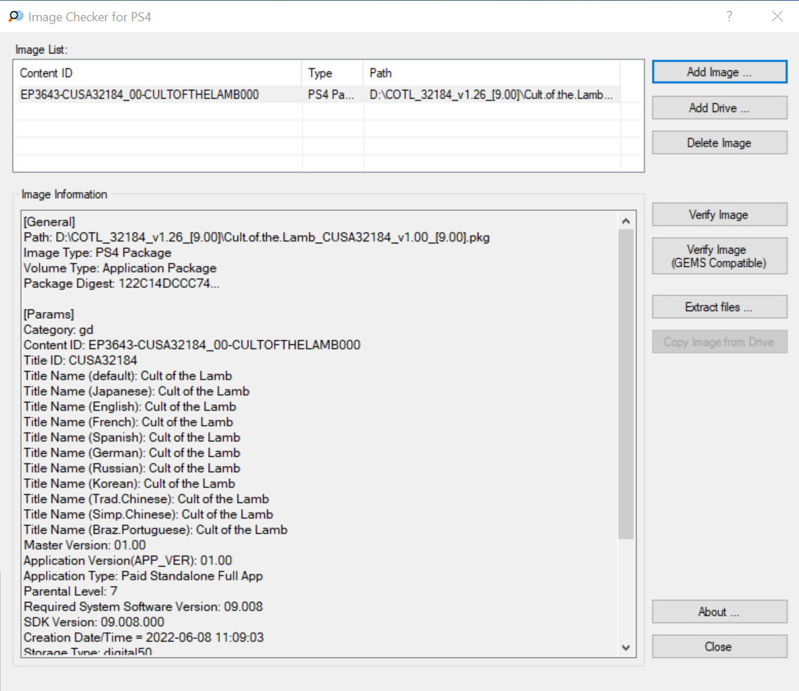
Task: Close the window with the X button
Action: pyautogui.click(x=777, y=16)
